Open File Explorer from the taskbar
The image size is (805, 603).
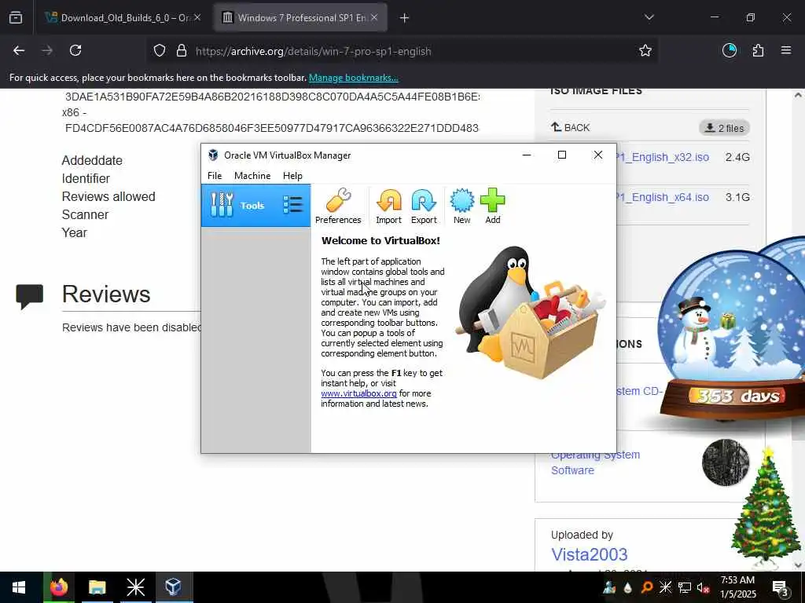pos(97,587)
